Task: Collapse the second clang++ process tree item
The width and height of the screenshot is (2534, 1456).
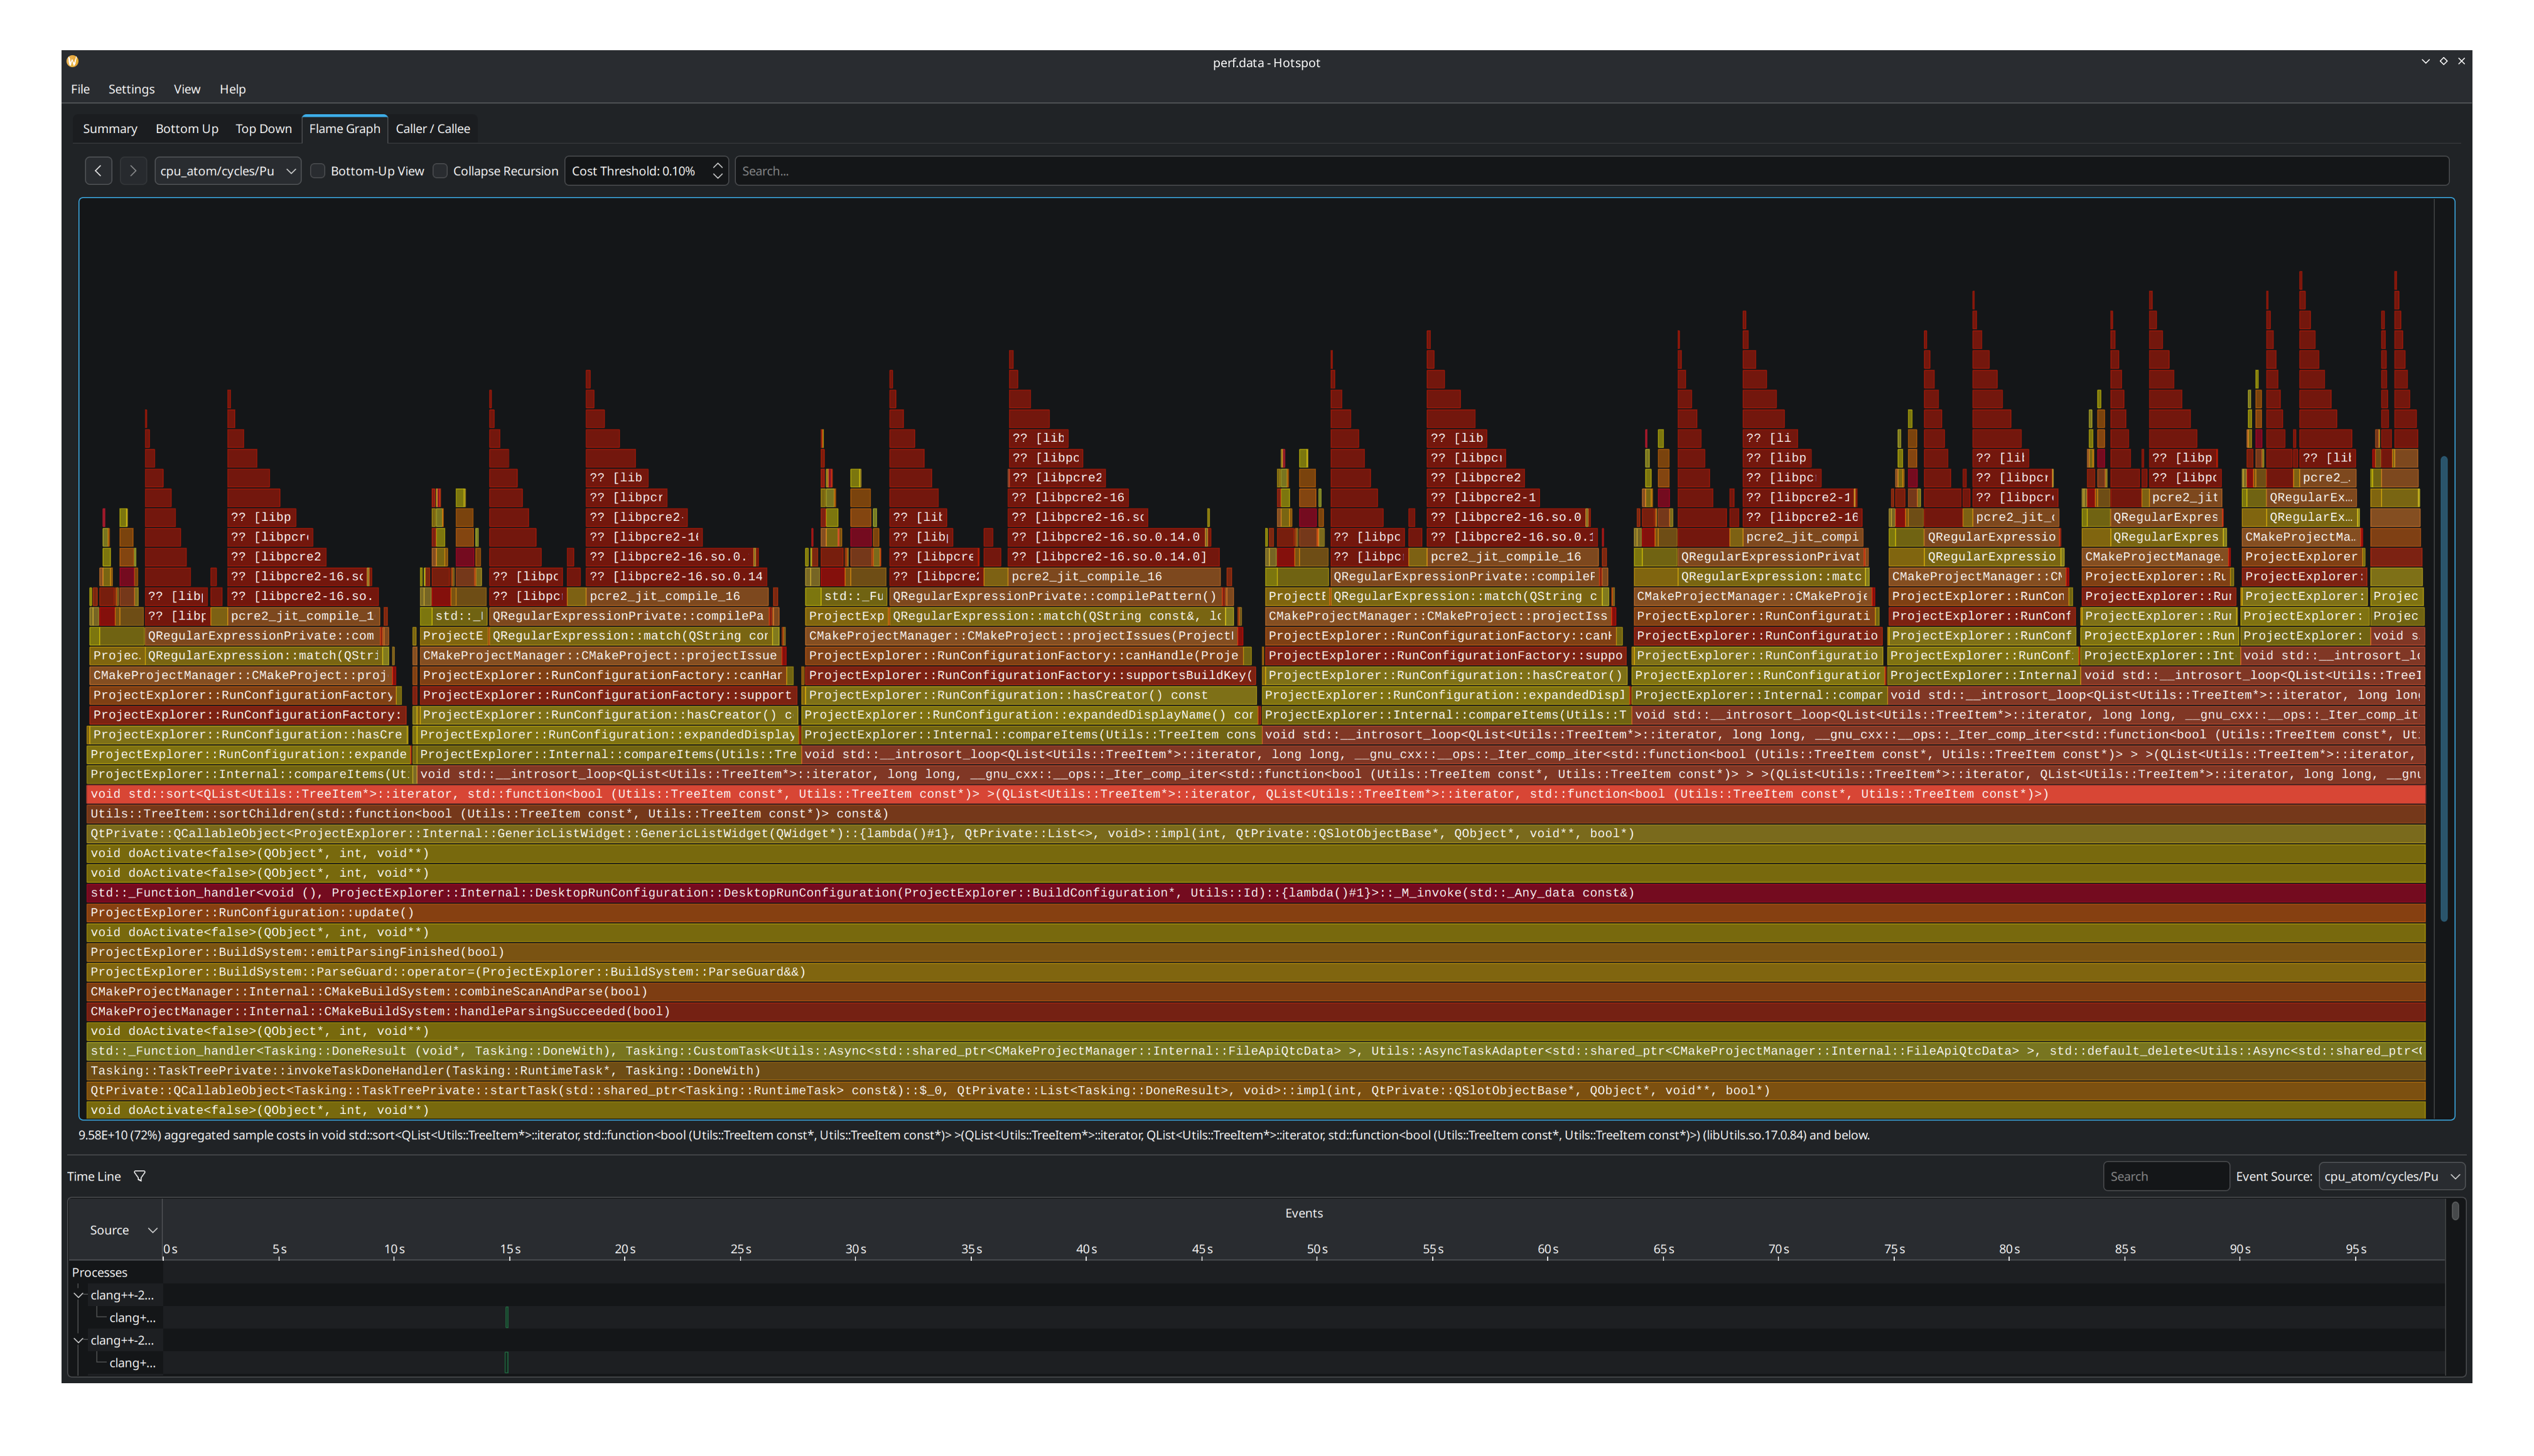Action: (x=79, y=1340)
